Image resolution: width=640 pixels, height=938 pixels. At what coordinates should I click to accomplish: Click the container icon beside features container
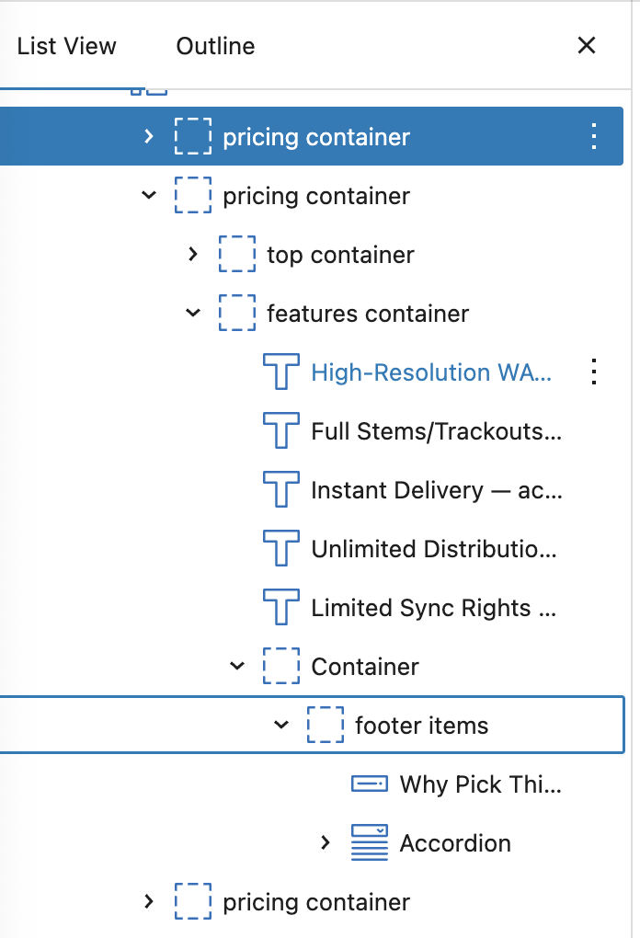(x=237, y=314)
